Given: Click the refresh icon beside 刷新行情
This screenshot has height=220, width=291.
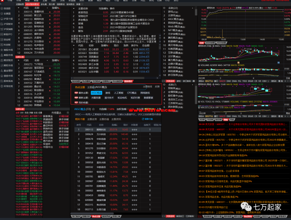Looking at the screenshot, I should click(143, 119).
